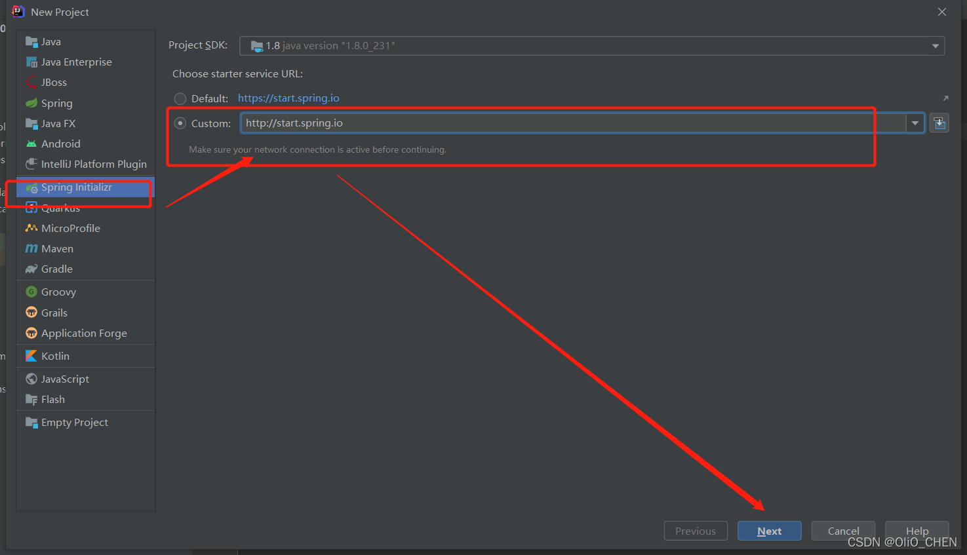967x555 pixels.
Task: Open the Project SDK dropdown
Action: pos(936,46)
